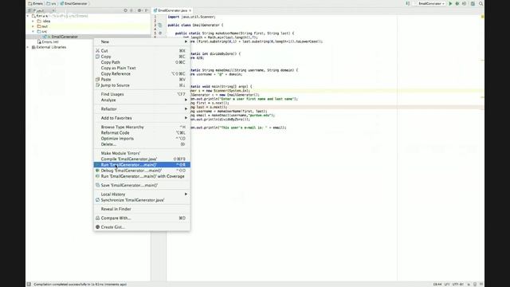Screen dimensions: 510x287
Task: Choose Reveal in Finder from the menu
Action: click(142, 209)
